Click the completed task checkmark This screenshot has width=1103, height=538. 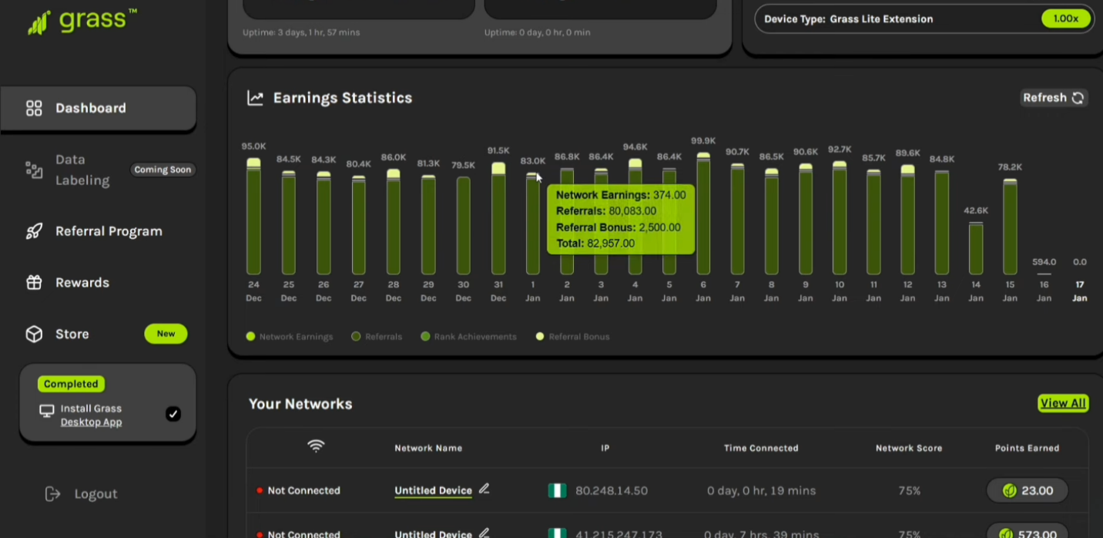click(x=173, y=414)
